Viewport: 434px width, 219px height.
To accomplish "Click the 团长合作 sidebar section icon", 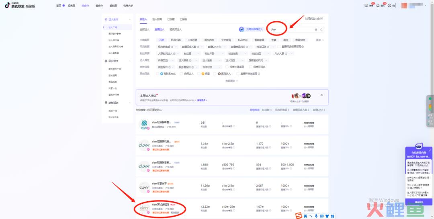I will (106, 61).
